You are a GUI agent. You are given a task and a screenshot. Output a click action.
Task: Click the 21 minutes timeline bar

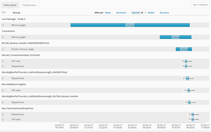coord(188,78)
